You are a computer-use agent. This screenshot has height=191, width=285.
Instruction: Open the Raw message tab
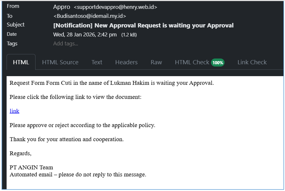[156, 62]
